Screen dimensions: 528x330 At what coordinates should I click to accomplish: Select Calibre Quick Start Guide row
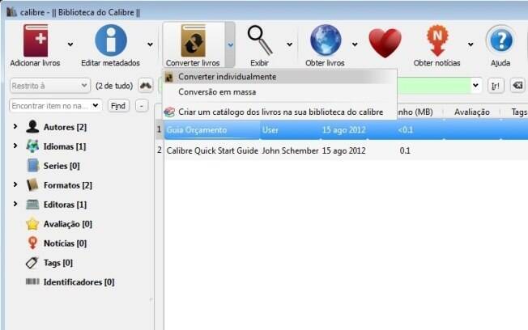coord(346,150)
